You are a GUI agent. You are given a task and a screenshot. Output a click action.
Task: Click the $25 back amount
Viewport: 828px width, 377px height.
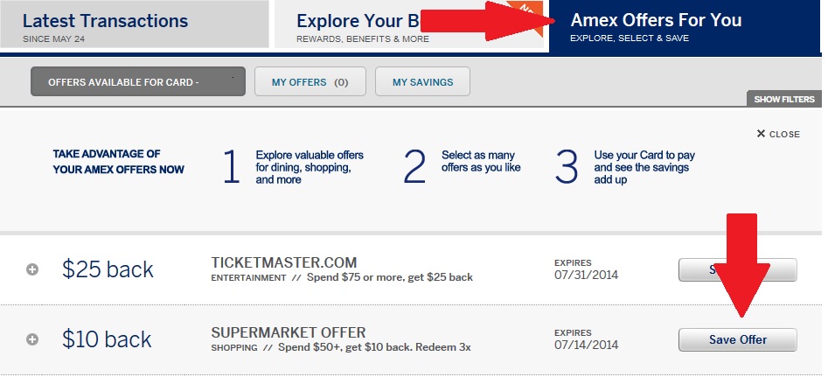tap(108, 269)
